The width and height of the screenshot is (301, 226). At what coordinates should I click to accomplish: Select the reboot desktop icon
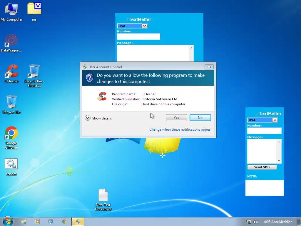pos(11,167)
